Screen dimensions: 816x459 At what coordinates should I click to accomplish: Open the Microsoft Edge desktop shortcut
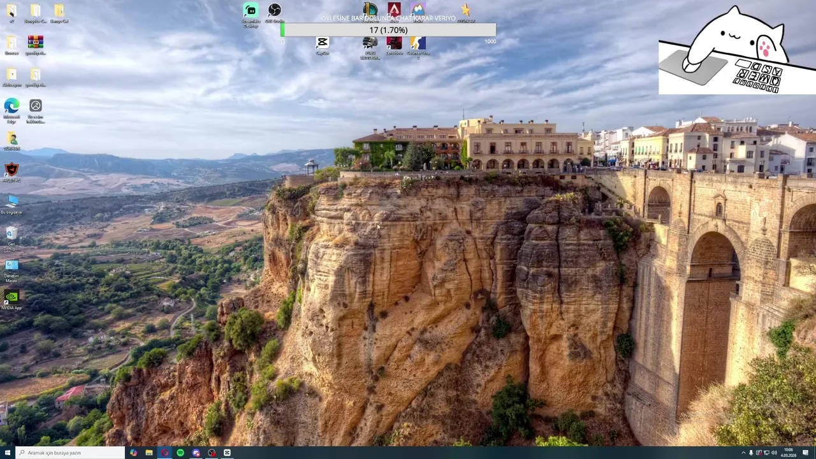11,110
